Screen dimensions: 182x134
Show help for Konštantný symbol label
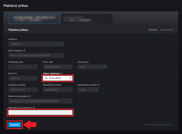click(98, 85)
